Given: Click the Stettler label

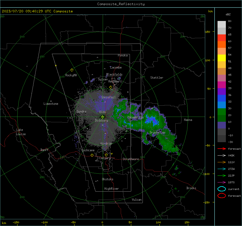Looking at the screenshot, I should pos(157,78).
